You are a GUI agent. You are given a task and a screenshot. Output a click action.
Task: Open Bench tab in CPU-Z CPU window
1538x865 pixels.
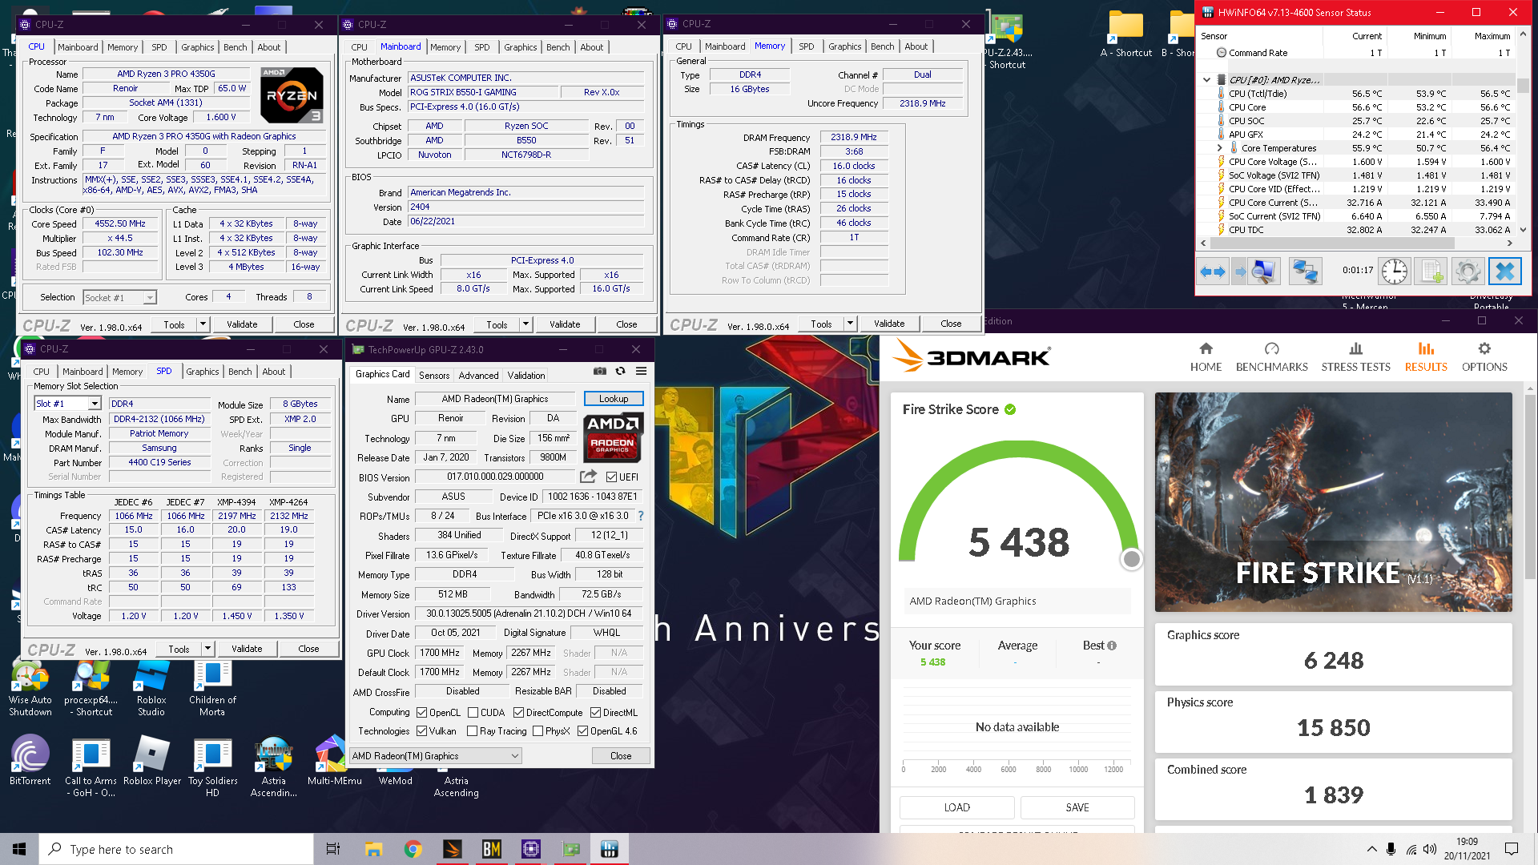[235, 47]
